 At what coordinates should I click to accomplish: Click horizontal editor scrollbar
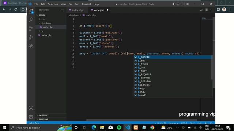coord(141,120)
